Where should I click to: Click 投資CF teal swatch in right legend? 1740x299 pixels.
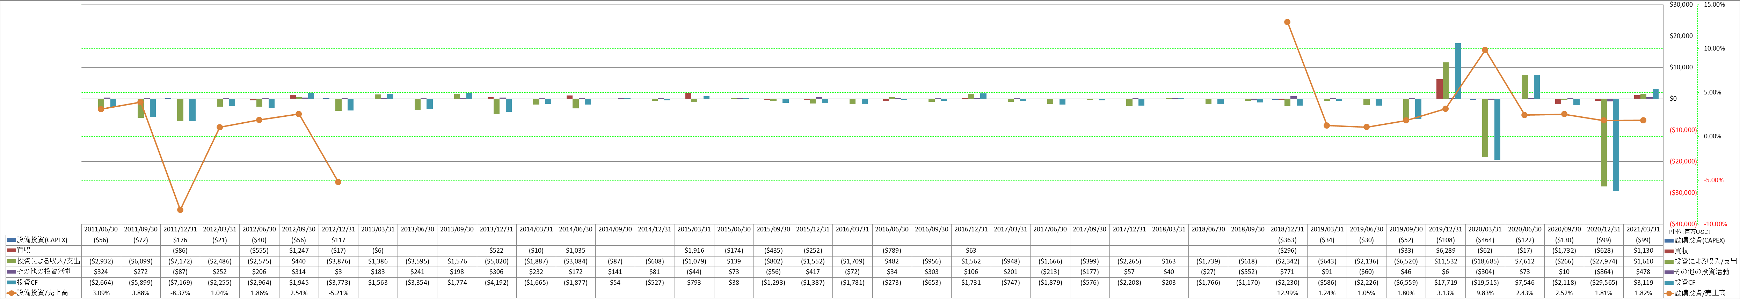pyautogui.click(x=1668, y=283)
